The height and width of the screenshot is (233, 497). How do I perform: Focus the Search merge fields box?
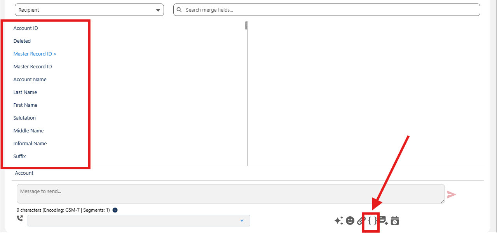(327, 10)
